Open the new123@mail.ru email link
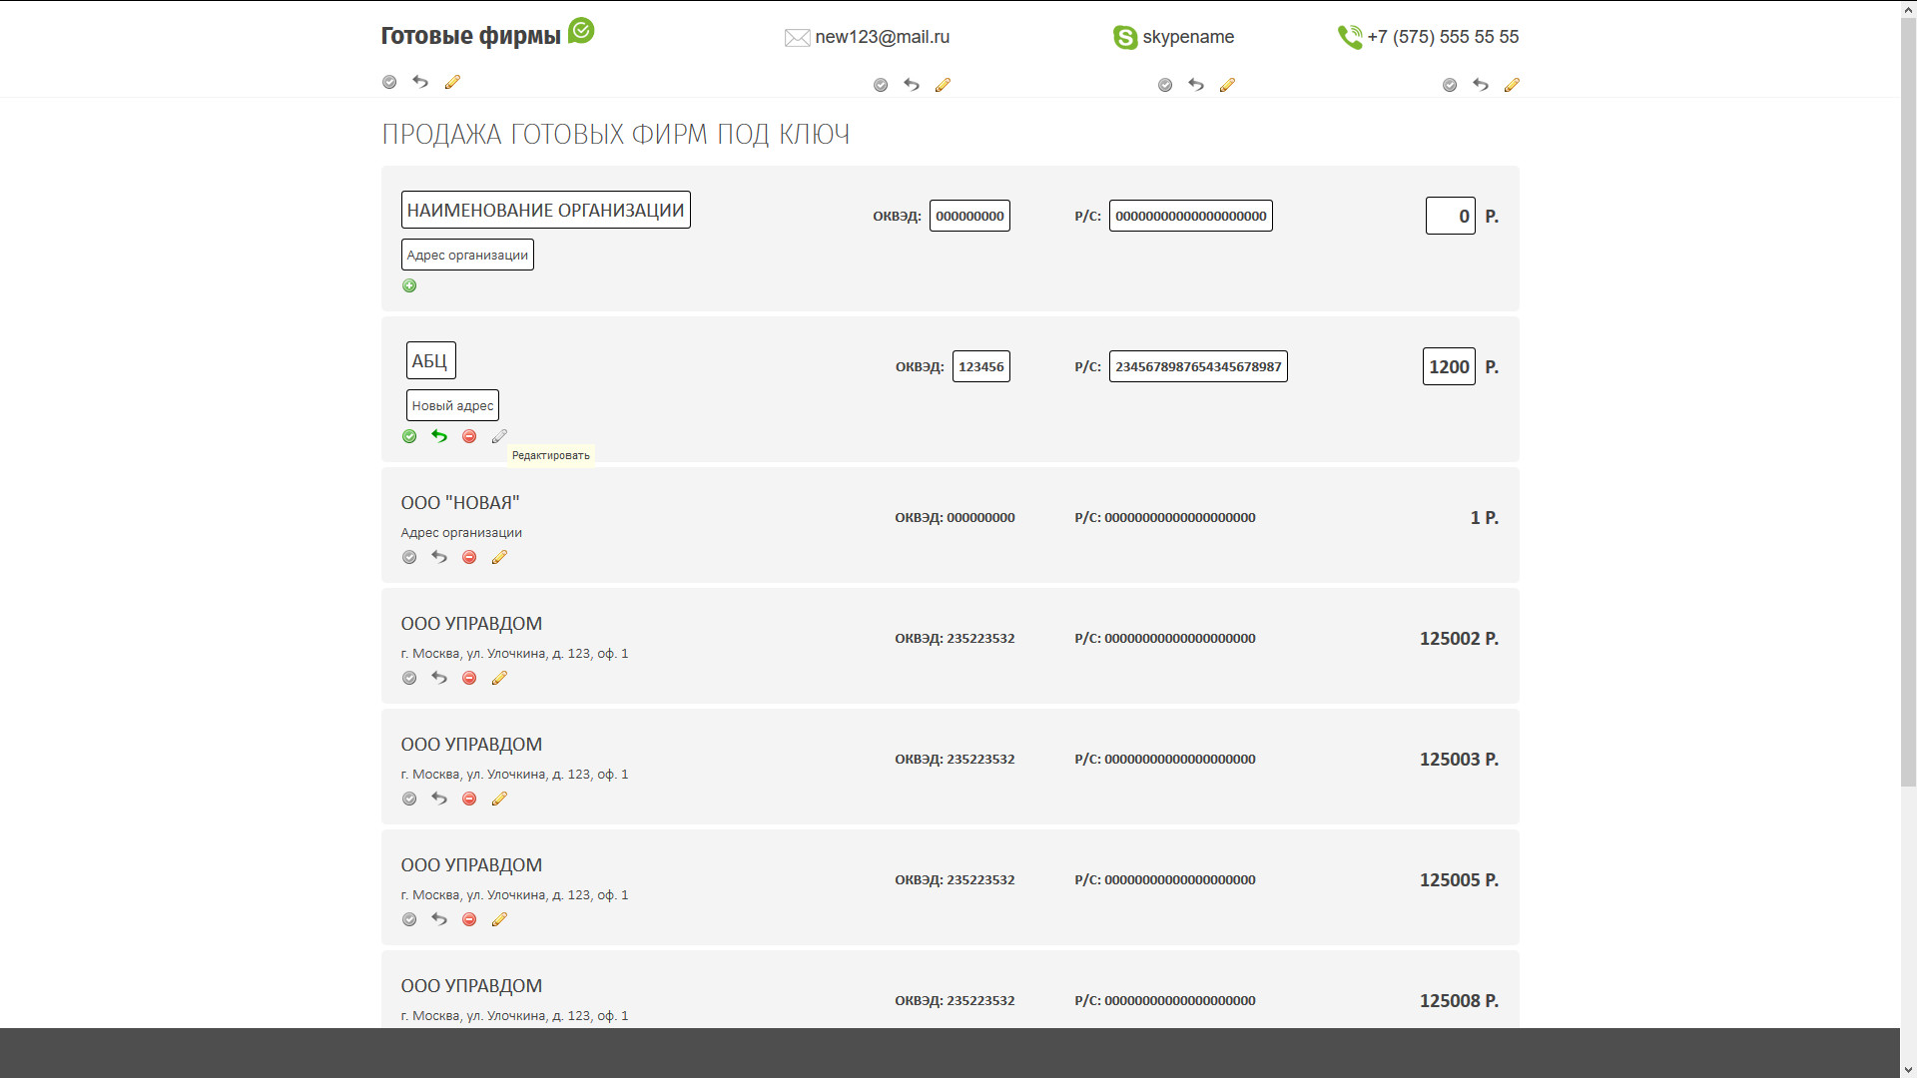This screenshot has height=1078, width=1917. coord(882,37)
